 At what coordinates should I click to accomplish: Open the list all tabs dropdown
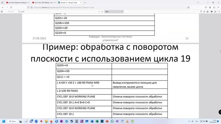click(x=198, y=2)
